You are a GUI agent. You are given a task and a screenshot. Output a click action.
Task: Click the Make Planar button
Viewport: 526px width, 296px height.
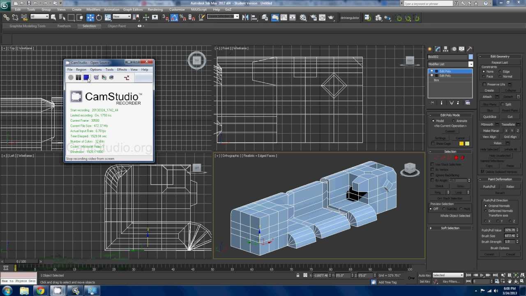click(x=491, y=131)
